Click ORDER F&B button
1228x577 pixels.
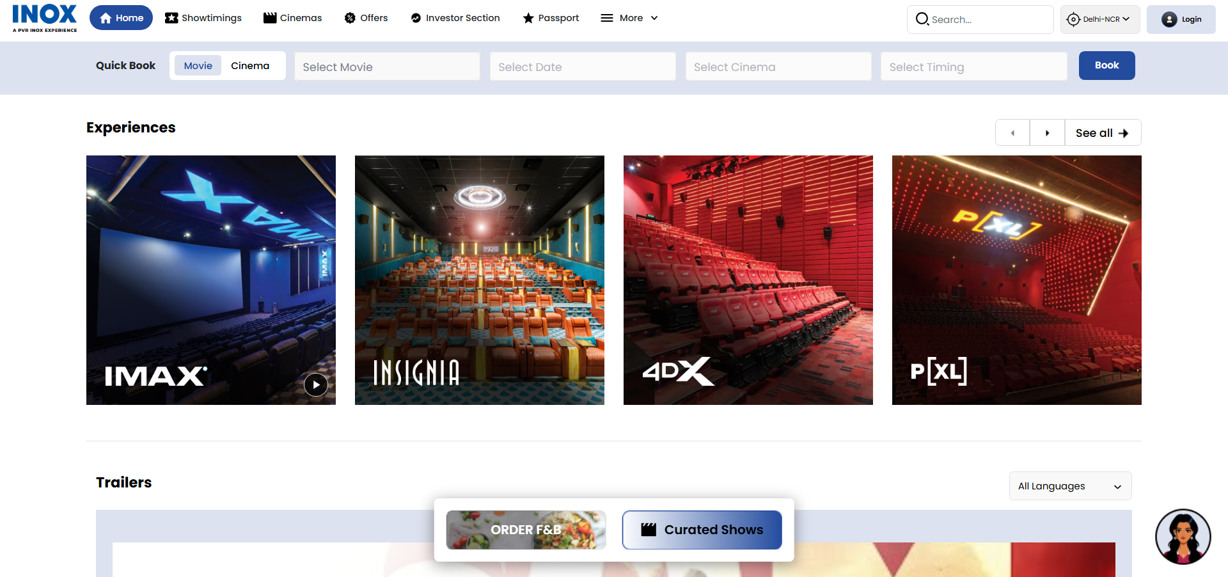click(526, 530)
